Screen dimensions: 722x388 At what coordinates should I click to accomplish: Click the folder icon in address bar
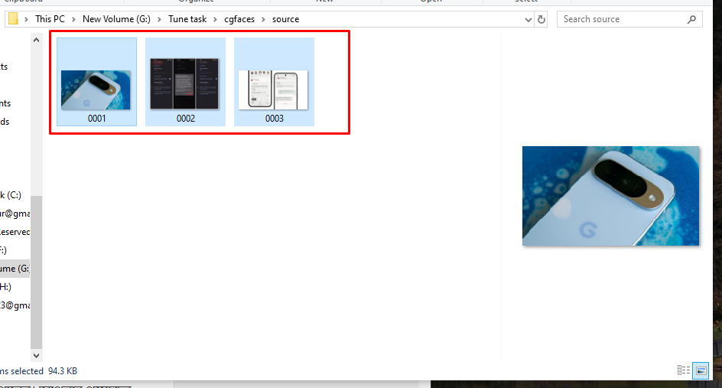pos(13,19)
